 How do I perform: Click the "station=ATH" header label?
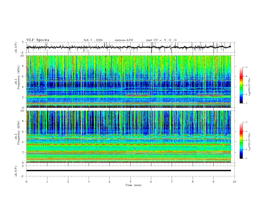pyautogui.click(x=124, y=40)
